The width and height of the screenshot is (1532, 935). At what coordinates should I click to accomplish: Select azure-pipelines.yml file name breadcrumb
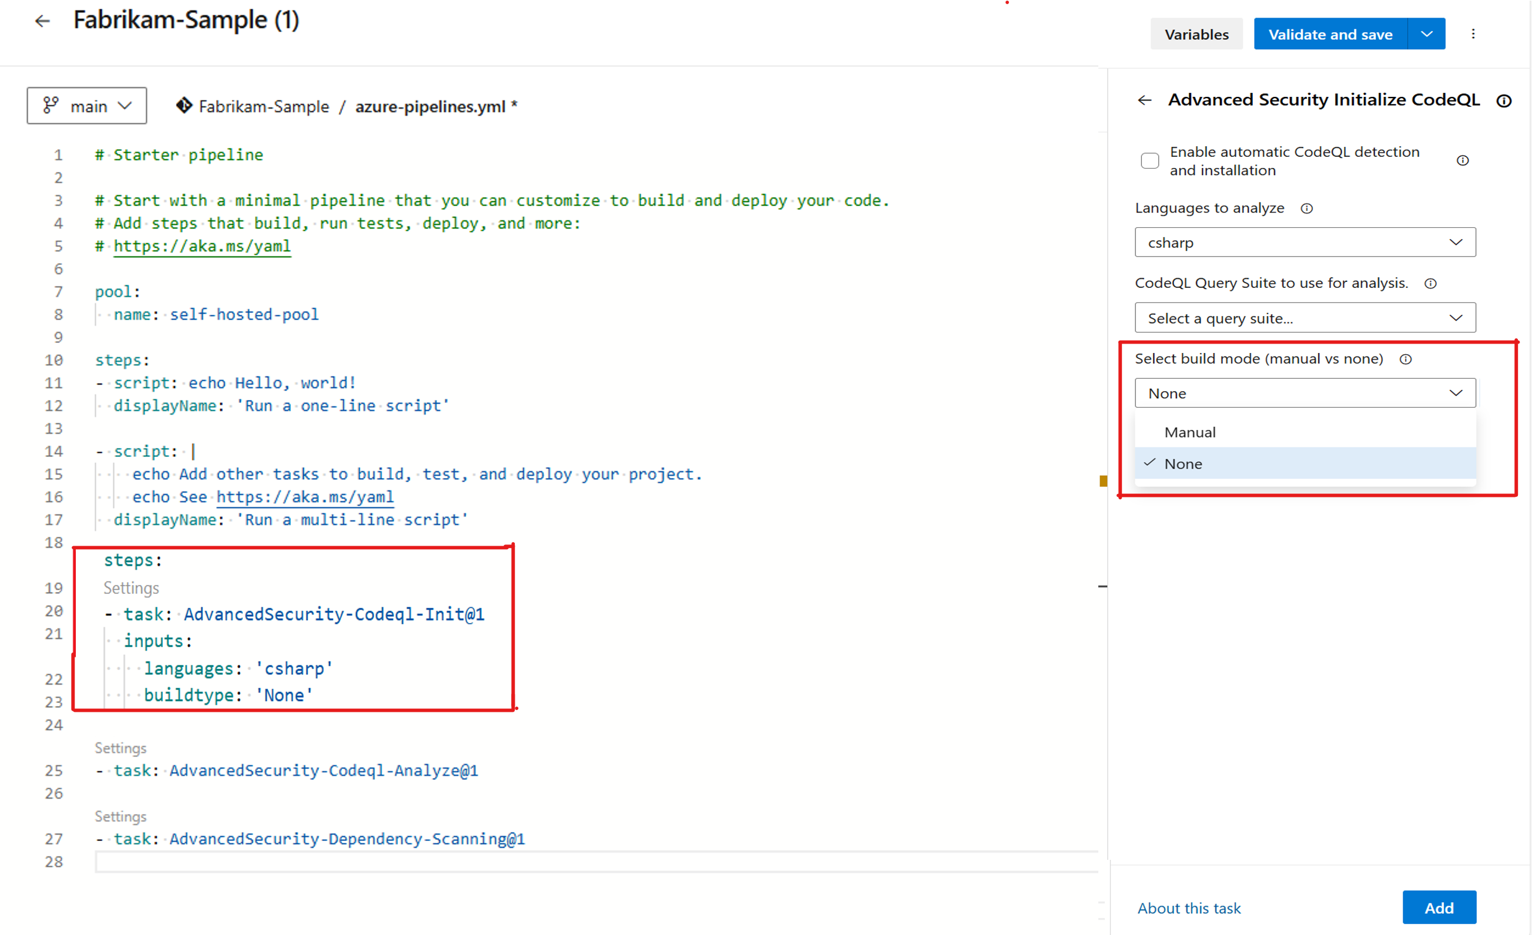430,106
